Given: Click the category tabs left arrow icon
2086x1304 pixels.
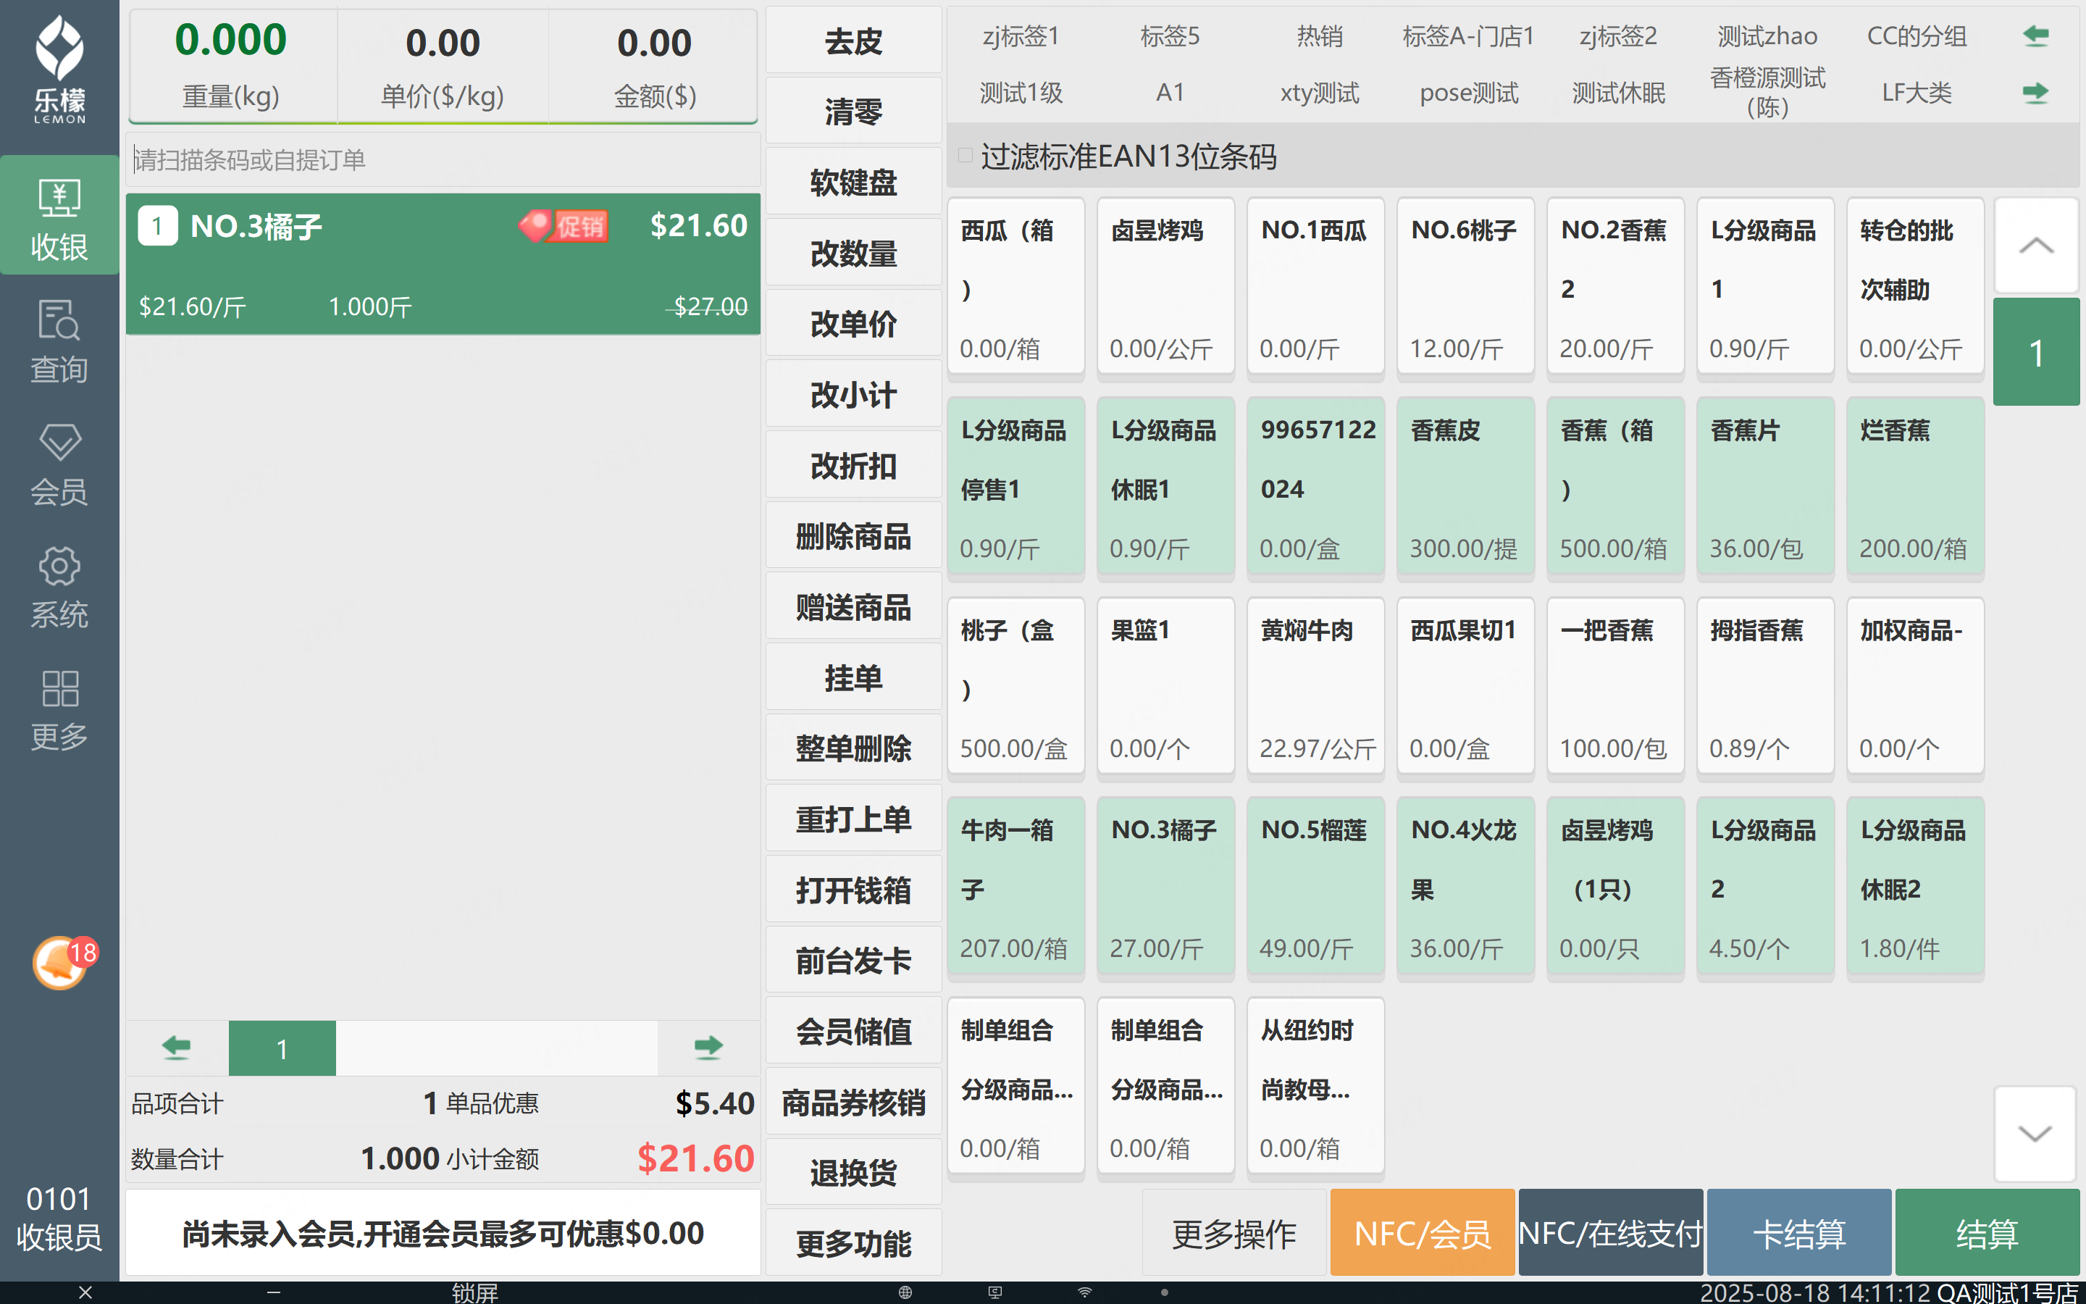Looking at the screenshot, I should click(x=2035, y=36).
